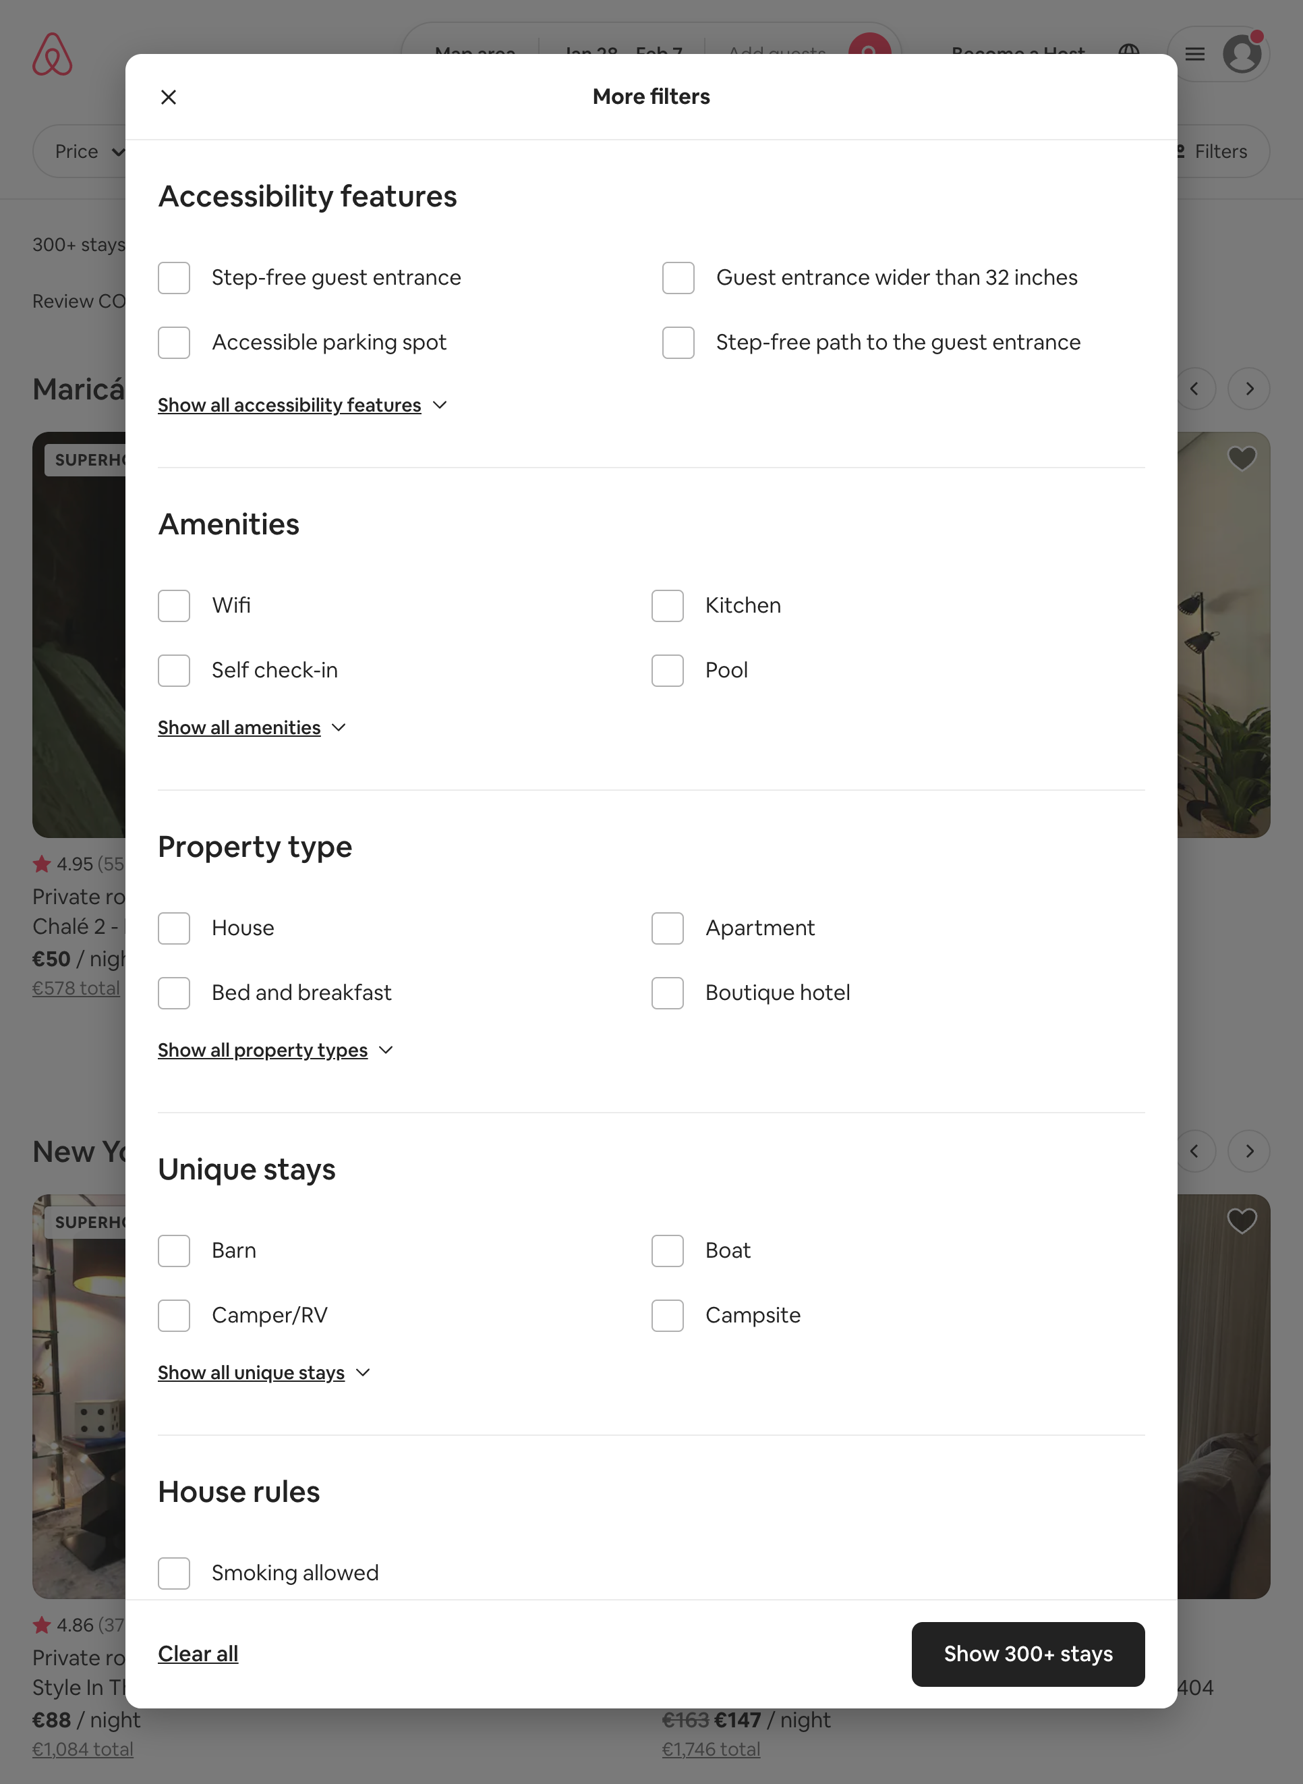Image resolution: width=1303 pixels, height=1784 pixels.
Task: Open the hamburger navigation menu
Action: tap(1194, 54)
